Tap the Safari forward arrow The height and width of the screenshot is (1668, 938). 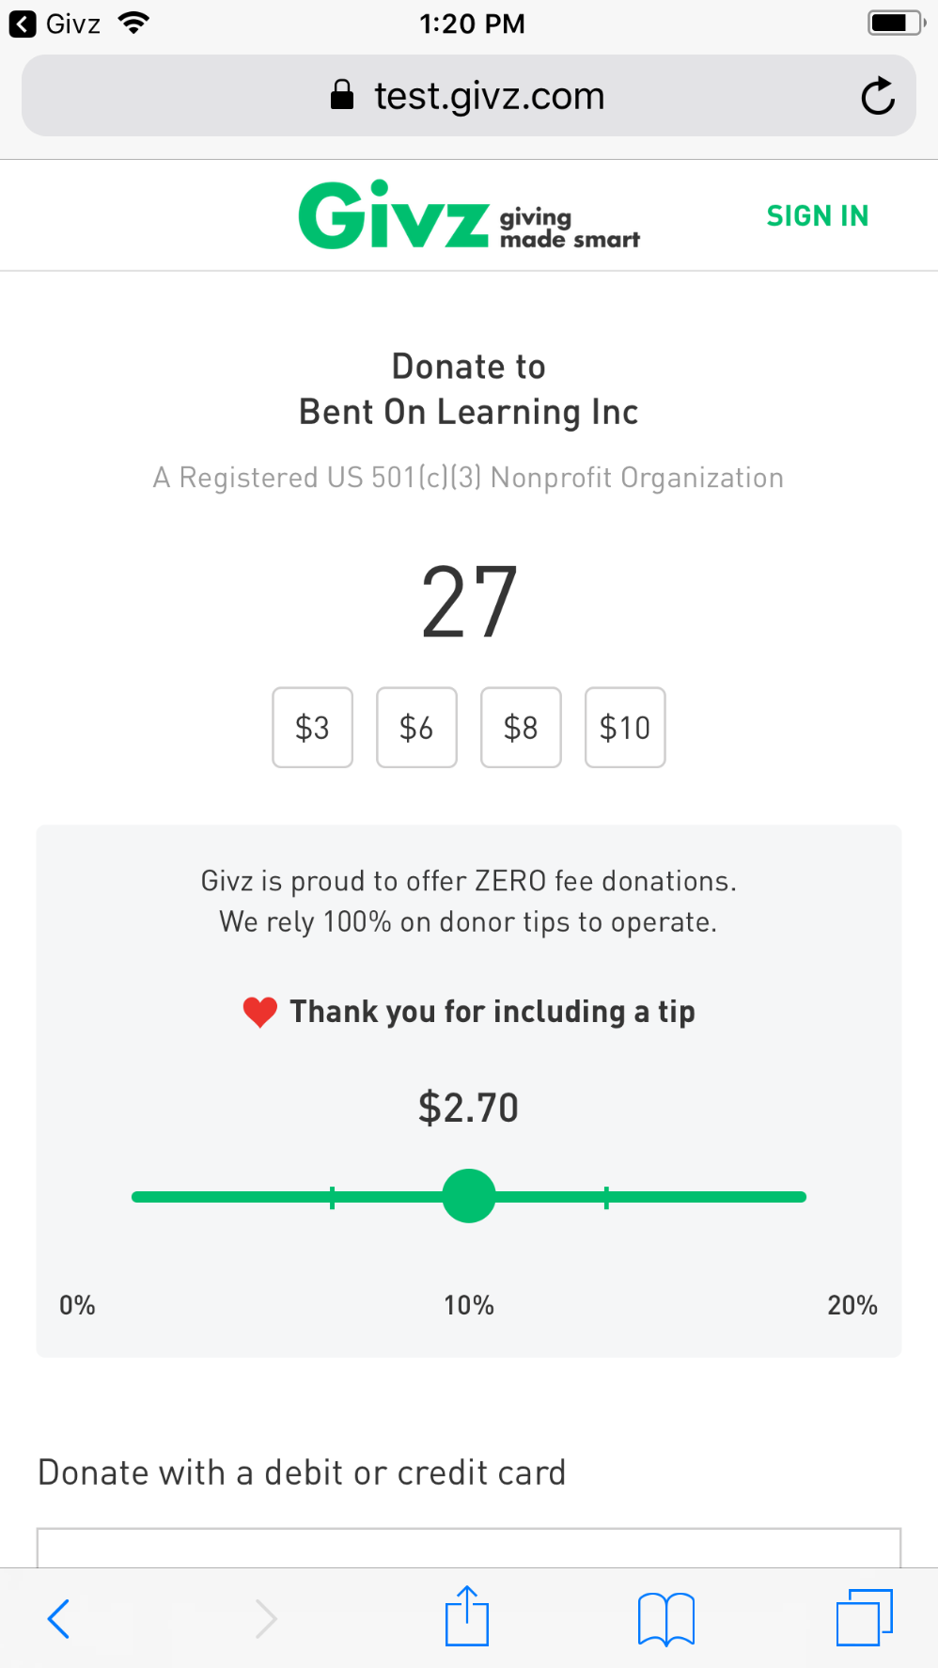pyautogui.click(x=266, y=1618)
